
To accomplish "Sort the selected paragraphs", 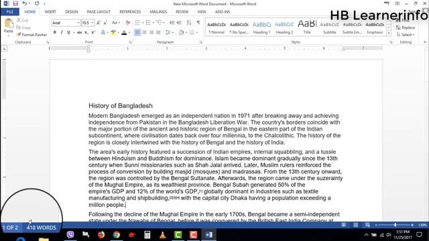I will pos(189,23).
